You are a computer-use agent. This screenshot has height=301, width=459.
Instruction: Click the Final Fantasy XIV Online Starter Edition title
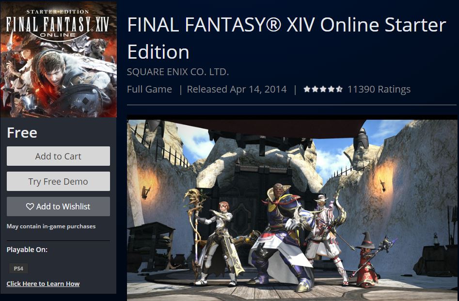[286, 38]
